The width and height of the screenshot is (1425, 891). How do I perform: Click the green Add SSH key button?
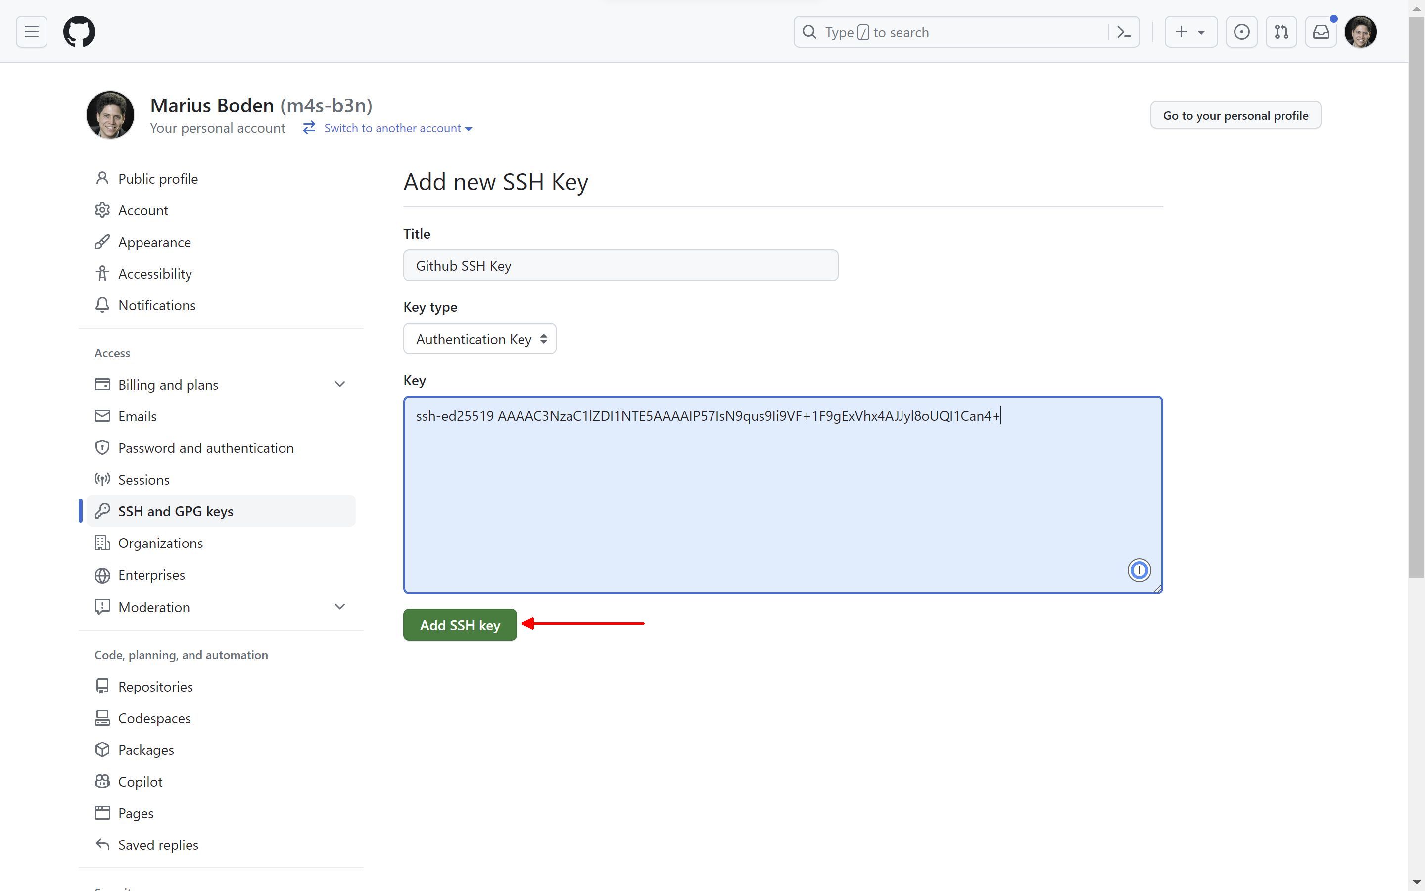click(x=459, y=625)
